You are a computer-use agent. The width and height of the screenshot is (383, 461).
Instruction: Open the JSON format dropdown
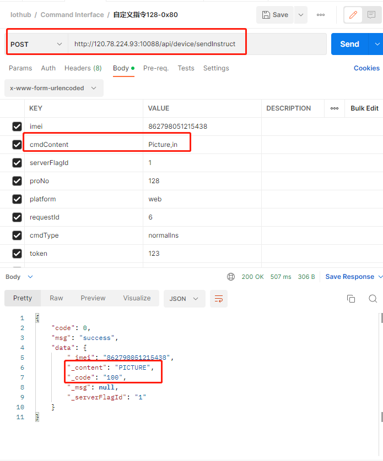click(184, 299)
